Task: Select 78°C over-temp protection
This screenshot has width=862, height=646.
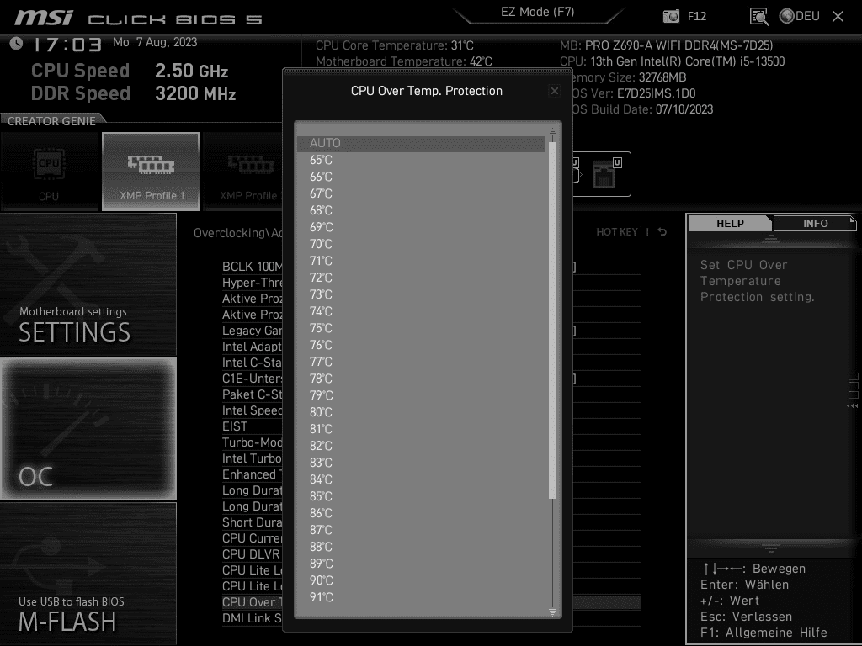Action: tap(421, 379)
